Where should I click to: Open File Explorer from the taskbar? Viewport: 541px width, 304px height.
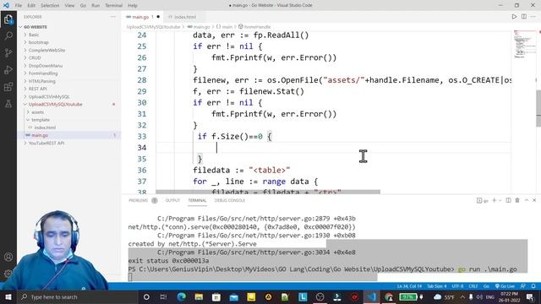[199, 296]
